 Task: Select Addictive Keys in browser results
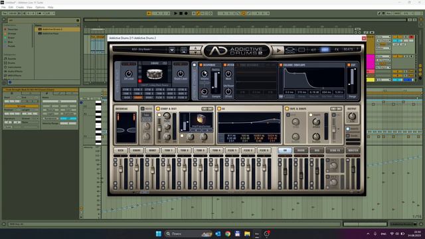pyautogui.click(x=58, y=33)
